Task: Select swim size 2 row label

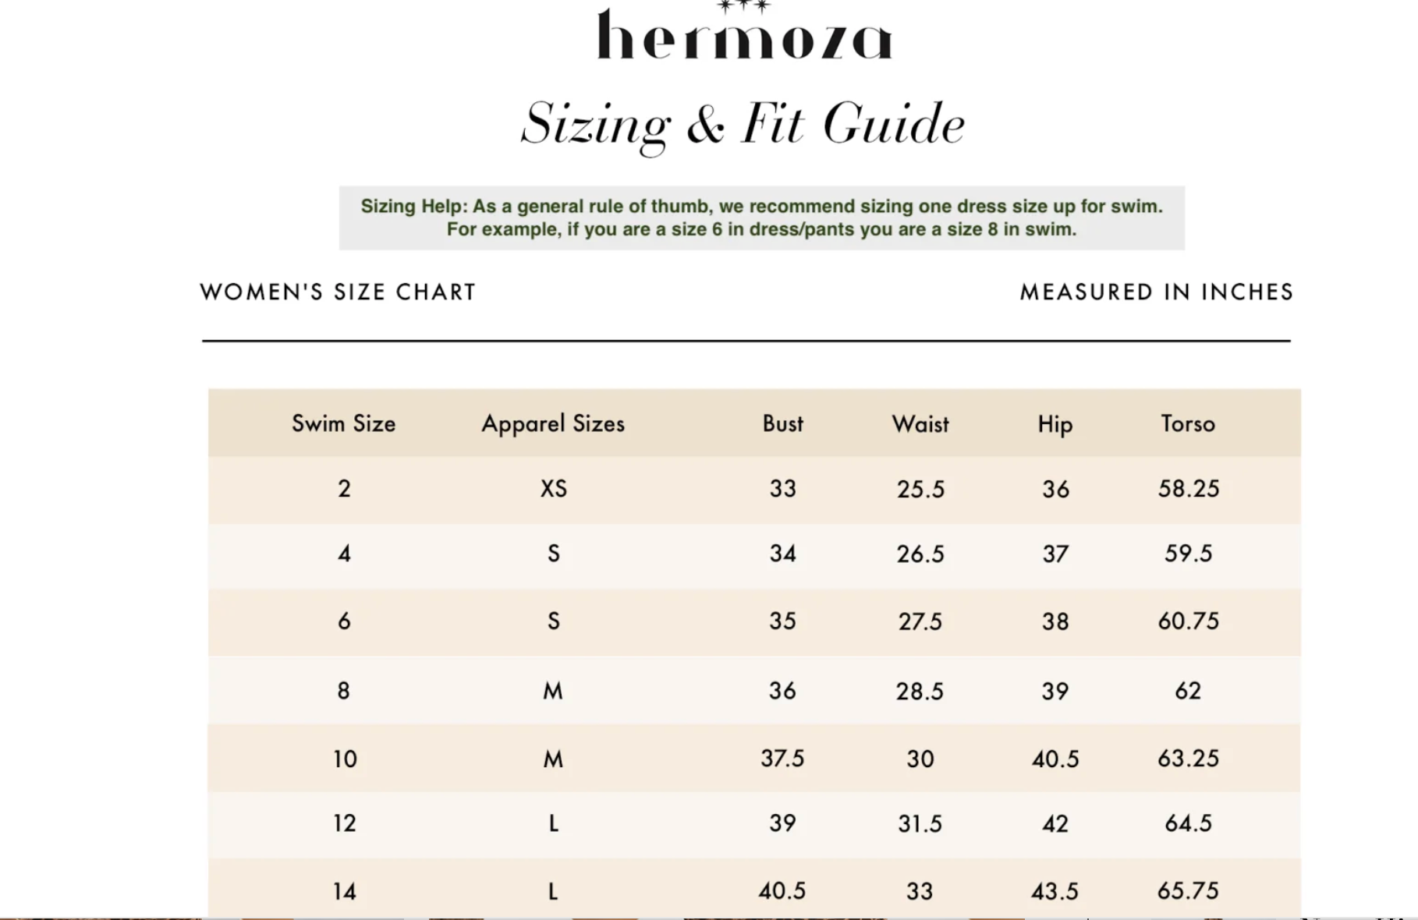Action: pyautogui.click(x=344, y=489)
